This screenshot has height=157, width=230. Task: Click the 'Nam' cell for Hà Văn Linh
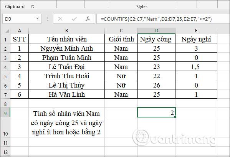coord(121,94)
